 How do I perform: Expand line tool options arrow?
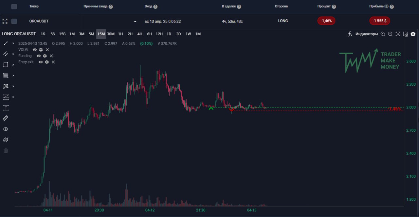click(13, 43)
